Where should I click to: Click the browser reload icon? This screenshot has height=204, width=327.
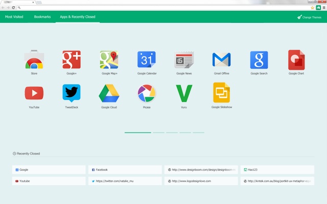pyautogui.click(x=13, y=8)
